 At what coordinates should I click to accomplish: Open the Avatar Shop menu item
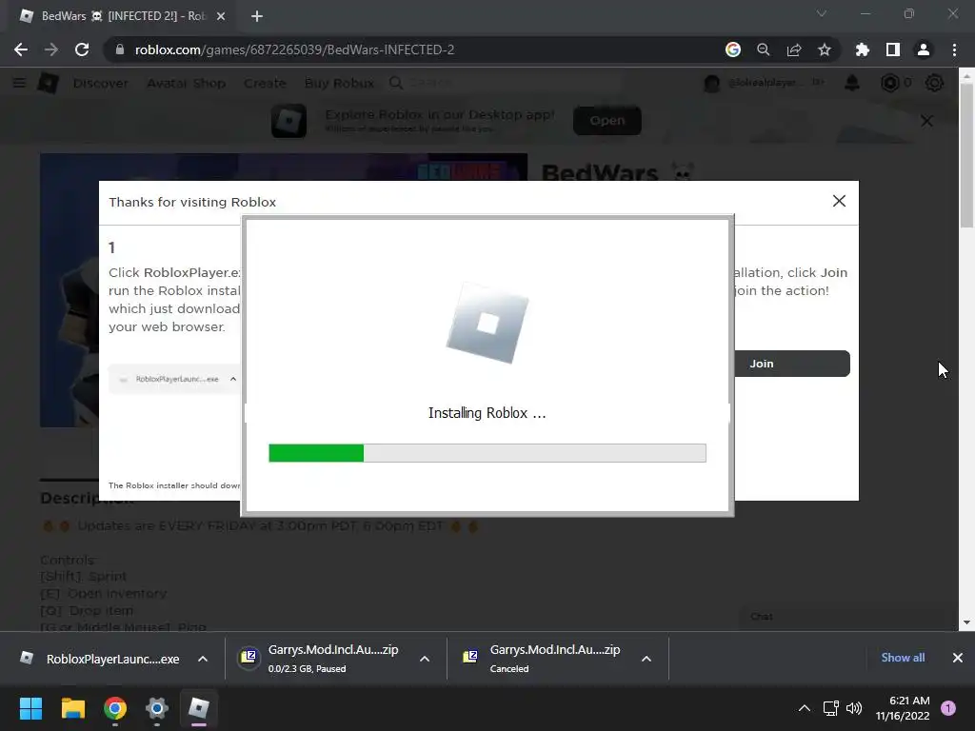(186, 83)
